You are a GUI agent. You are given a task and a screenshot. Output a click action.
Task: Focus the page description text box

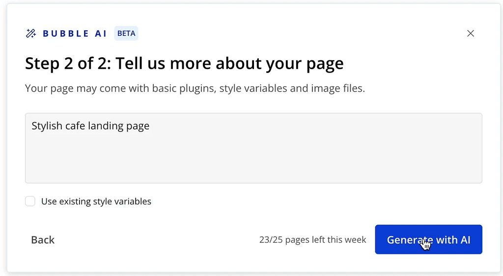click(x=253, y=148)
